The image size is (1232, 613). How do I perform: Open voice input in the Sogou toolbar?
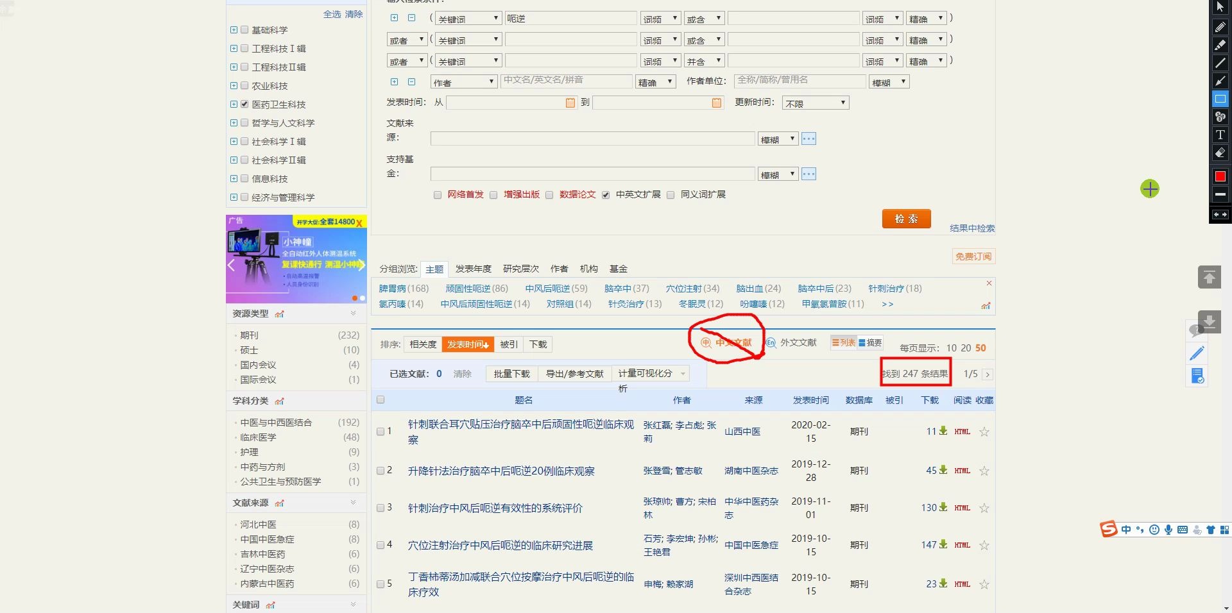[x=1168, y=530]
